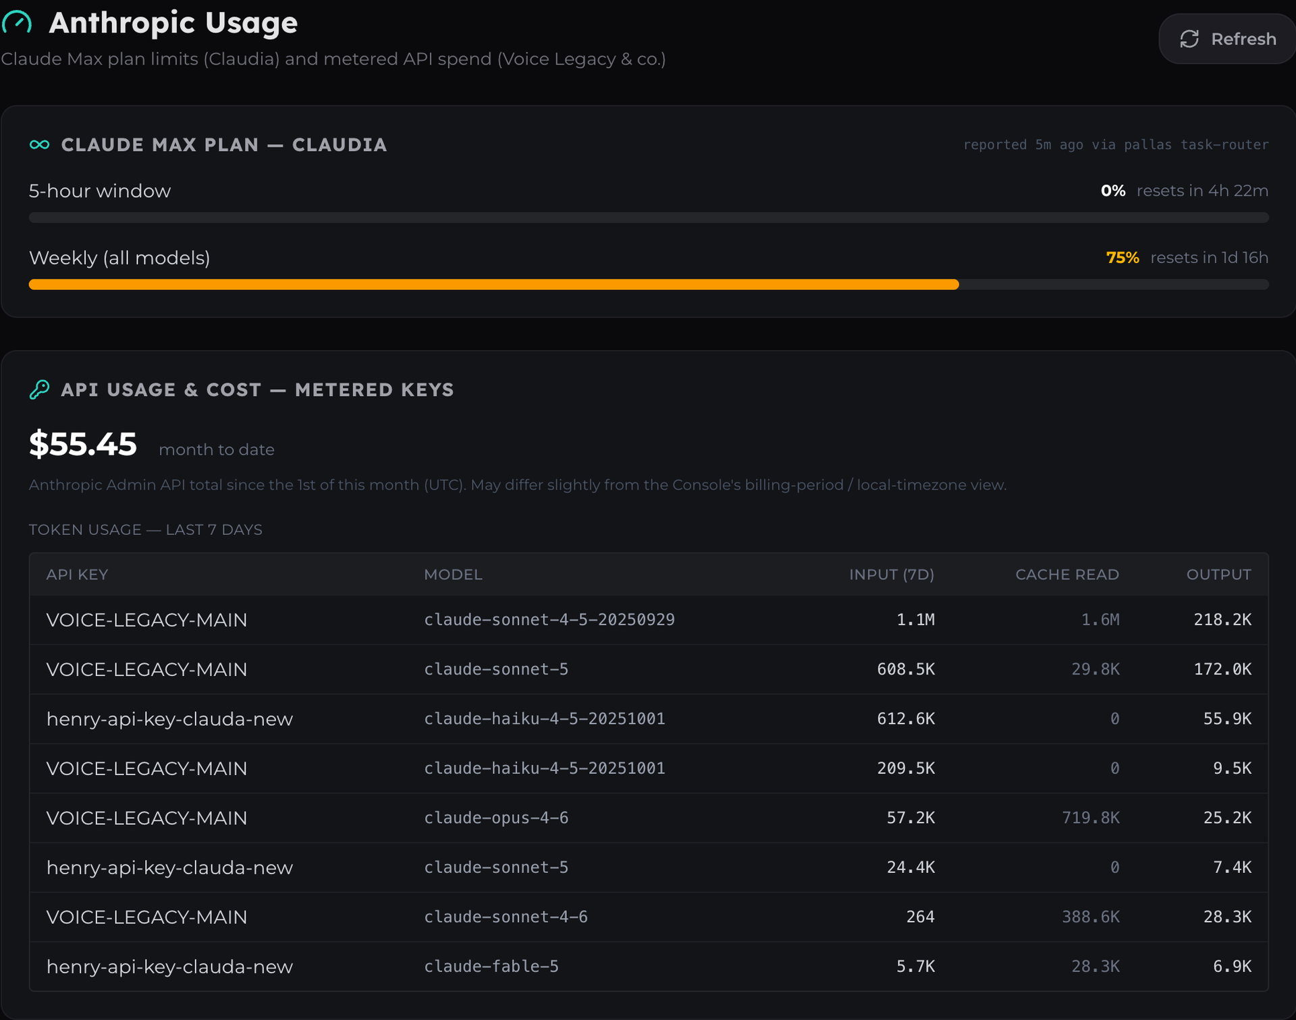Click the 1.6M cache read value
The image size is (1296, 1020).
(1100, 620)
